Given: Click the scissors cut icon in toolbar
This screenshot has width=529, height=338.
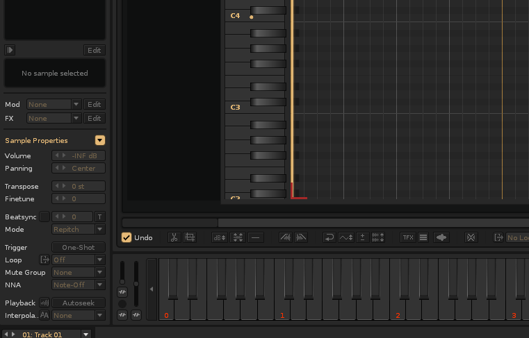Looking at the screenshot, I should [174, 237].
